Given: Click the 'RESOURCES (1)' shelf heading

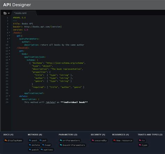Looking at the screenshot, I should point(120,135).
